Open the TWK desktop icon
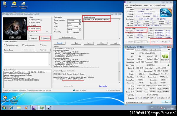Screen dimensions: 177x116 pos(5,4)
